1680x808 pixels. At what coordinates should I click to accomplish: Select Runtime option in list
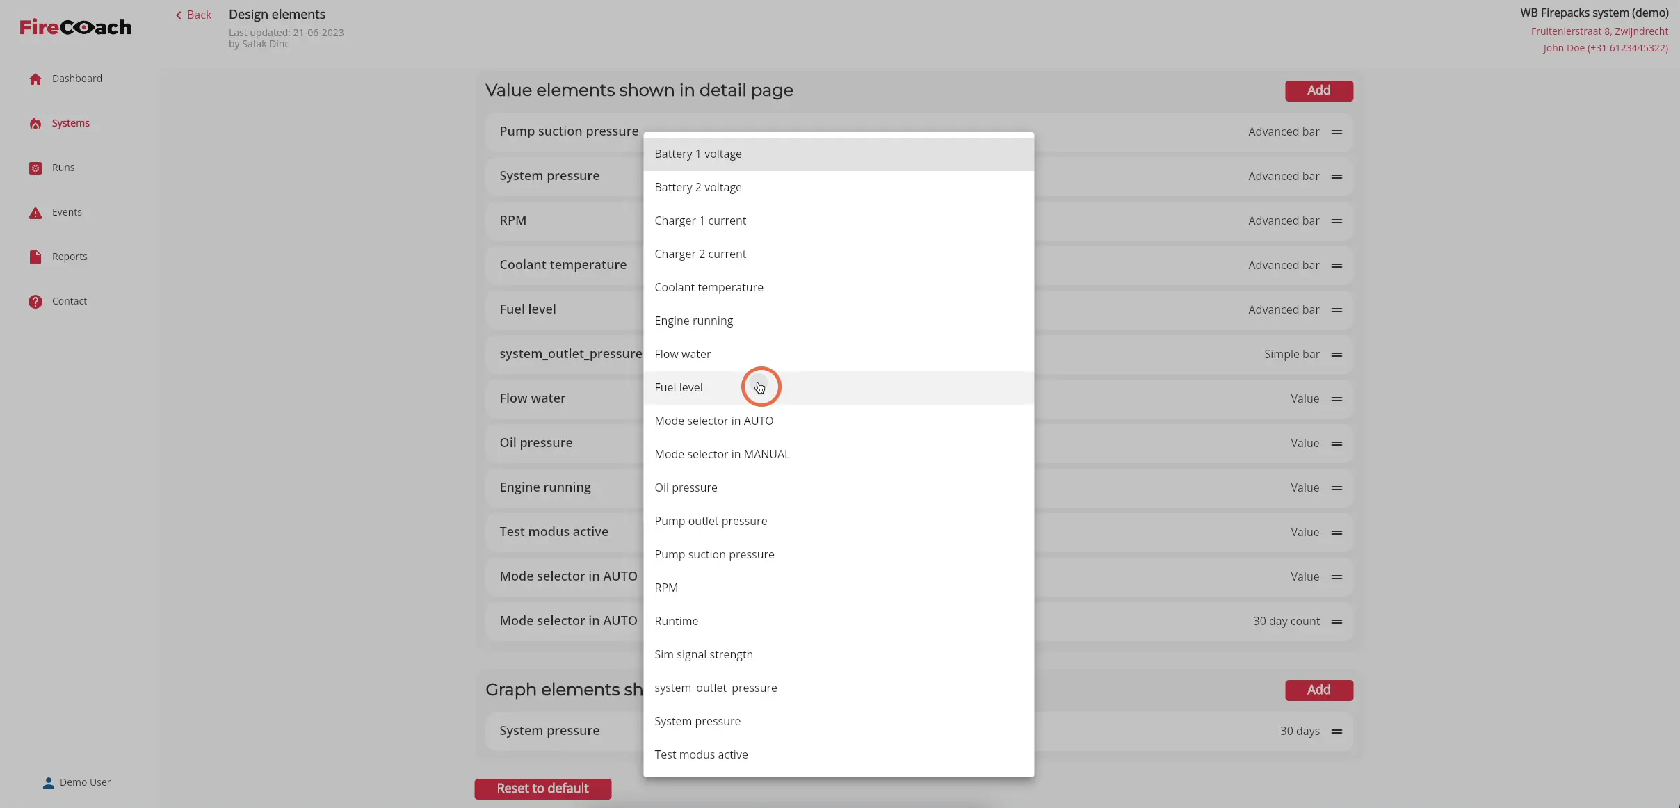pyautogui.click(x=838, y=622)
